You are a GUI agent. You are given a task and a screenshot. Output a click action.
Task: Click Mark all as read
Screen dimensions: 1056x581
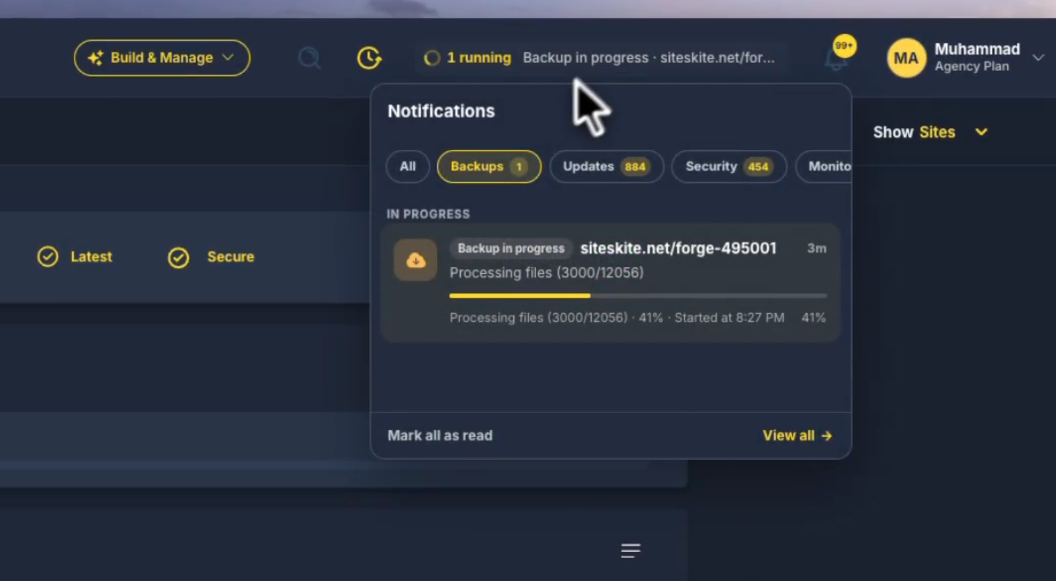pos(440,436)
